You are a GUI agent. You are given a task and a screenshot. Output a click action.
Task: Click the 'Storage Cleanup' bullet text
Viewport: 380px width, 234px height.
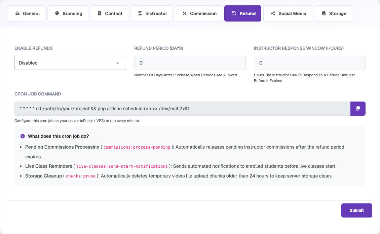pyautogui.click(x=44, y=176)
